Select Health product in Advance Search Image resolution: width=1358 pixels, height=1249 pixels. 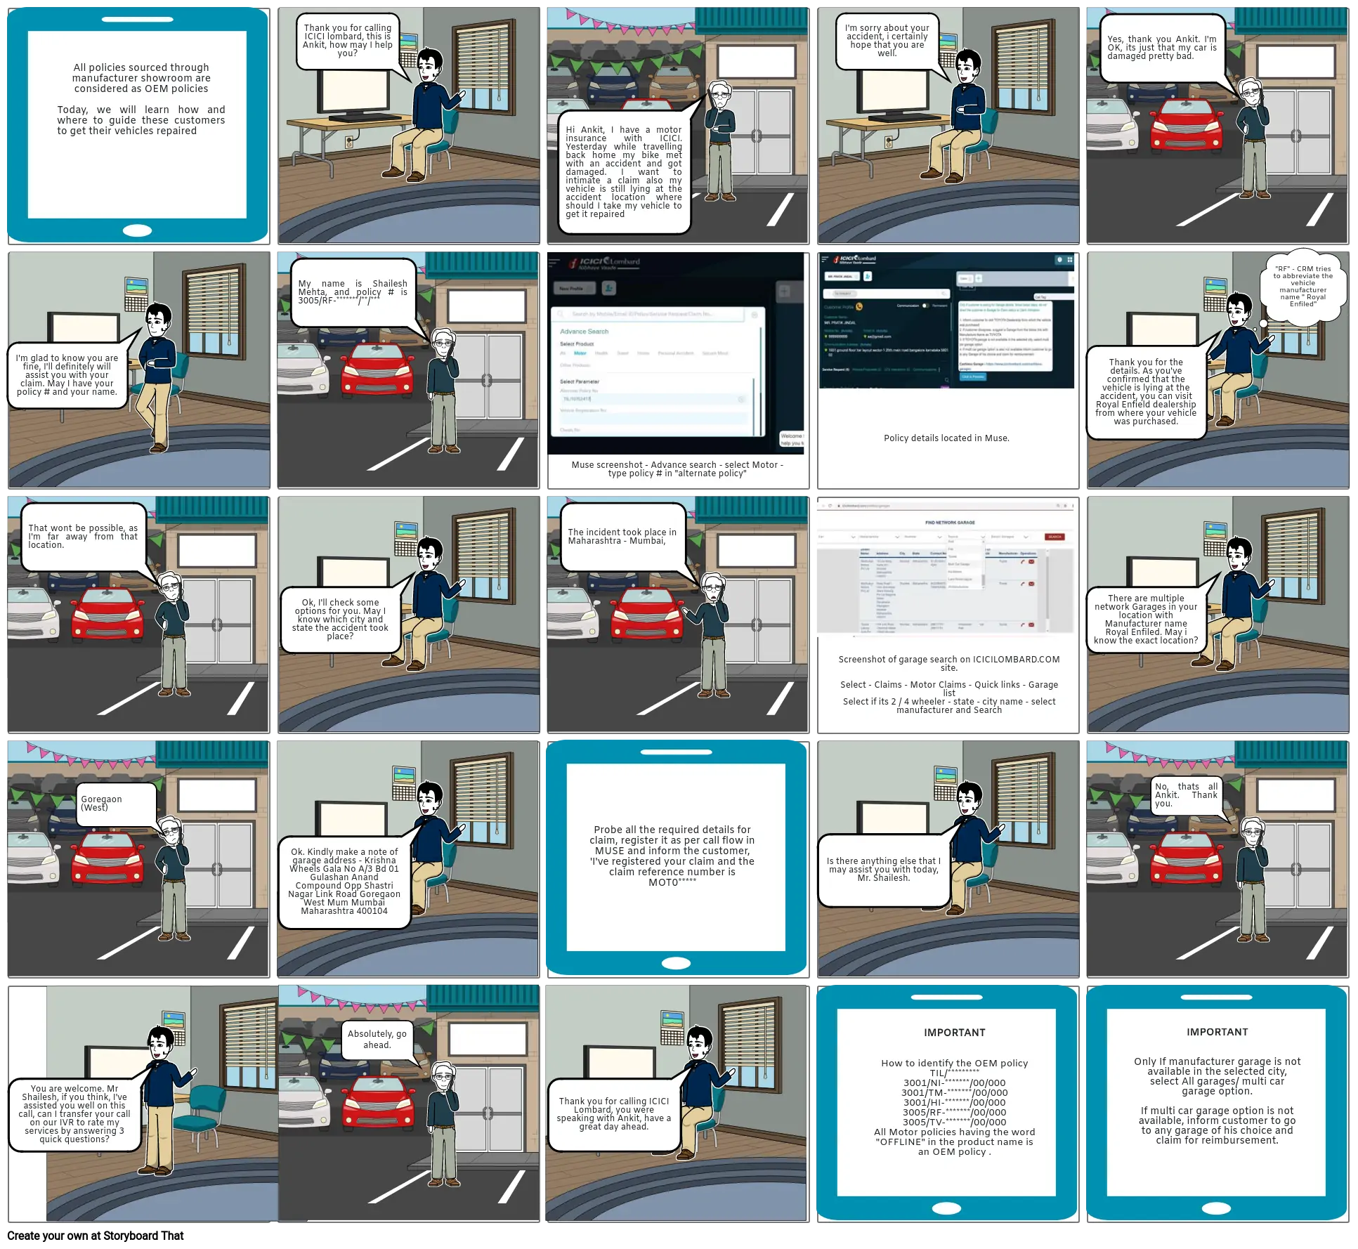(601, 353)
